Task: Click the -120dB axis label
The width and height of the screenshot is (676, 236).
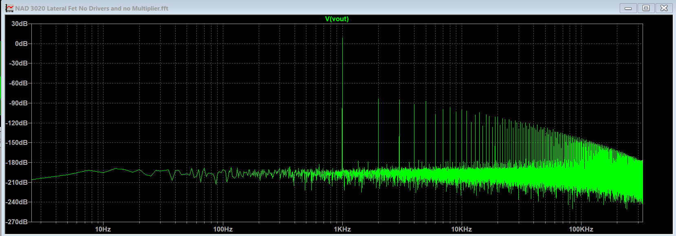Action: (x=17, y=123)
